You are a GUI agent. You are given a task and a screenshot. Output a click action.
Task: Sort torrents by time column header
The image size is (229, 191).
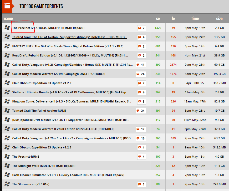click(195, 19)
